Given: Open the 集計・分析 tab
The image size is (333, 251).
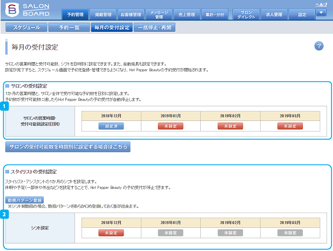Looking at the screenshot, I should [x=214, y=14].
